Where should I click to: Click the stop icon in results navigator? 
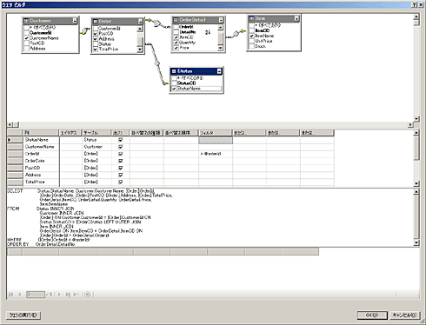tap(87, 295)
